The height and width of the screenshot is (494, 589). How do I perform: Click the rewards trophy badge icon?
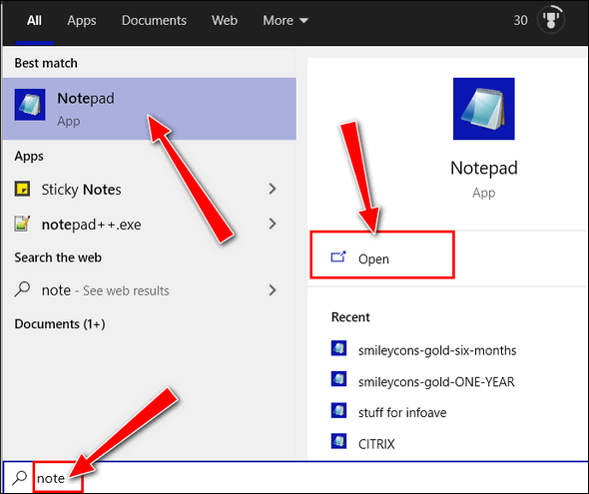pyautogui.click(x=551, y=19)
